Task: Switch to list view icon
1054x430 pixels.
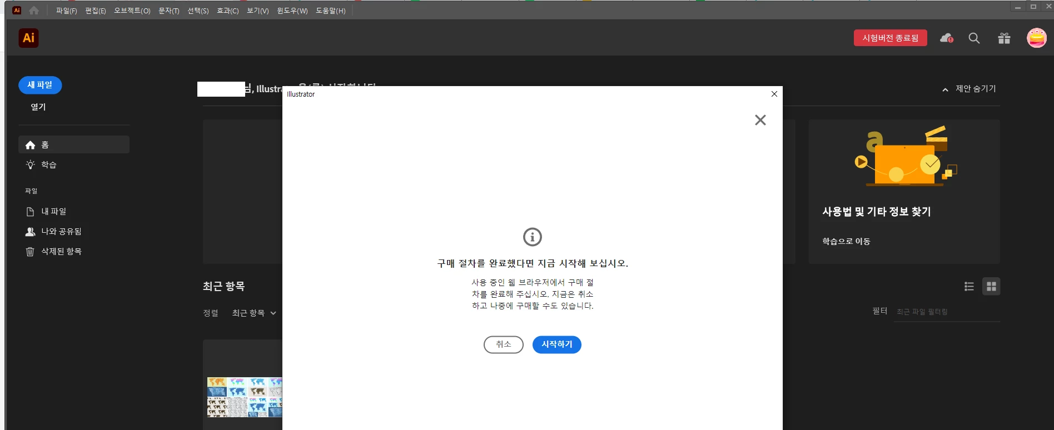Action: [969, 287]
